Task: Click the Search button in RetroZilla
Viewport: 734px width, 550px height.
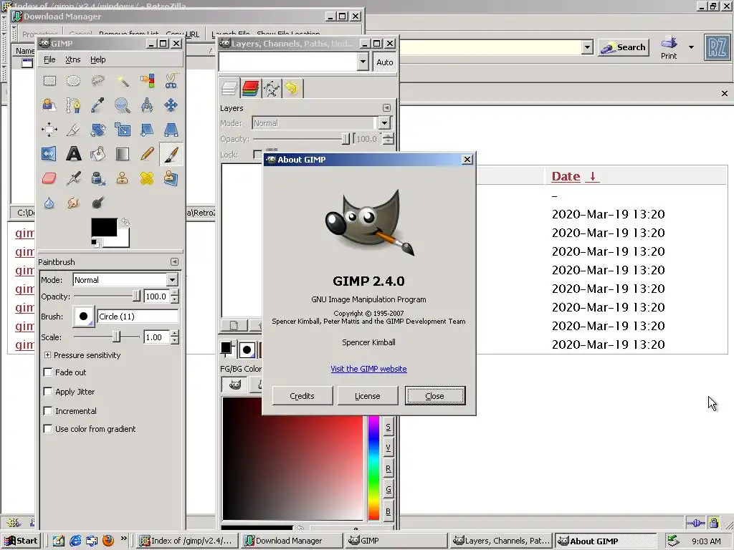Action: (x=624, y=47)
